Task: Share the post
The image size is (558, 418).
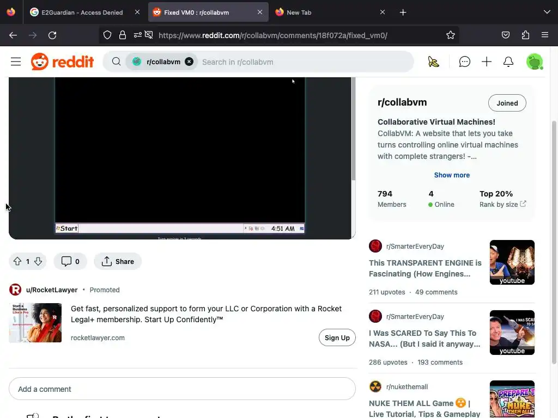Action: [118, 262]
